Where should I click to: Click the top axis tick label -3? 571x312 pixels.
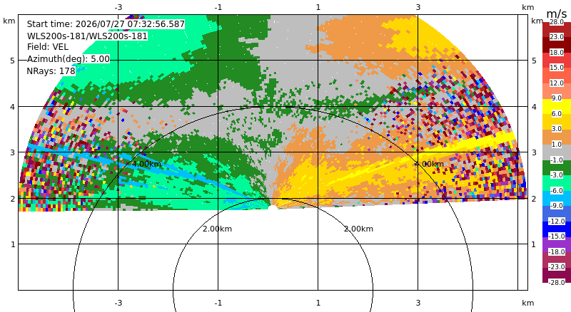point(118,7)
